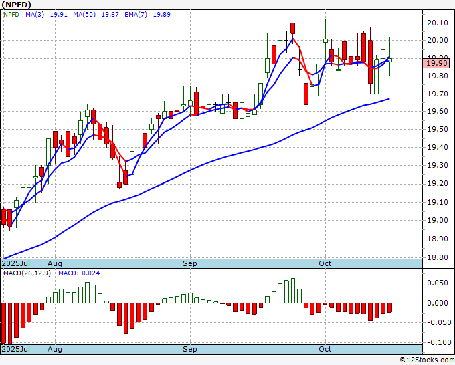Click the tallest green MACD histogram bar in late September
Screen dimensions: 455x365
pyautogui.click(x=293, y=291)
